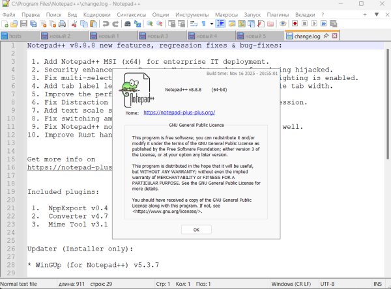This screenshot has height=289, width=391.
Task: Start macro recording with red dot icon
Action: (x=295, y=24)
